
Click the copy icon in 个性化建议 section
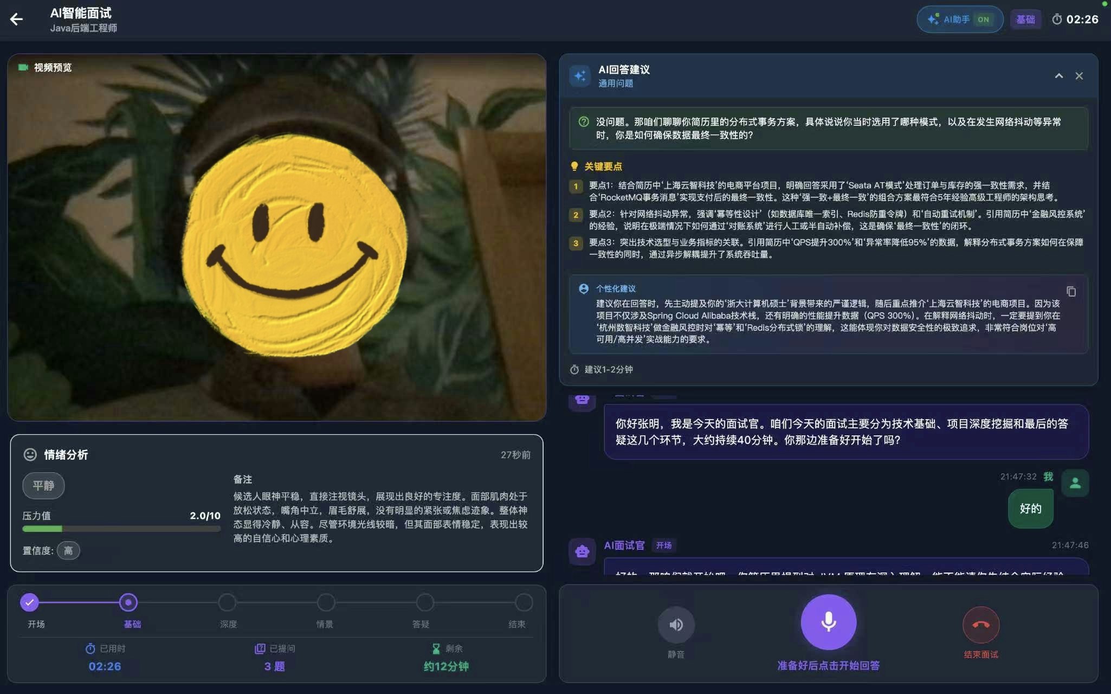(x=1073, y=292)
